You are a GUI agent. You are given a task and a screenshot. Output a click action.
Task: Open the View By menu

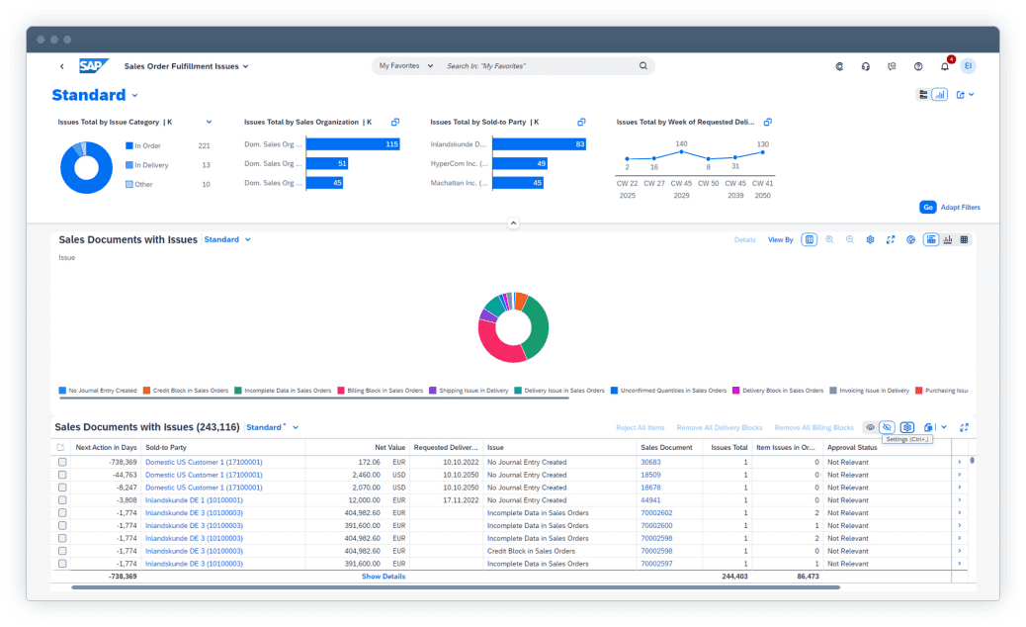pos(780,239)
